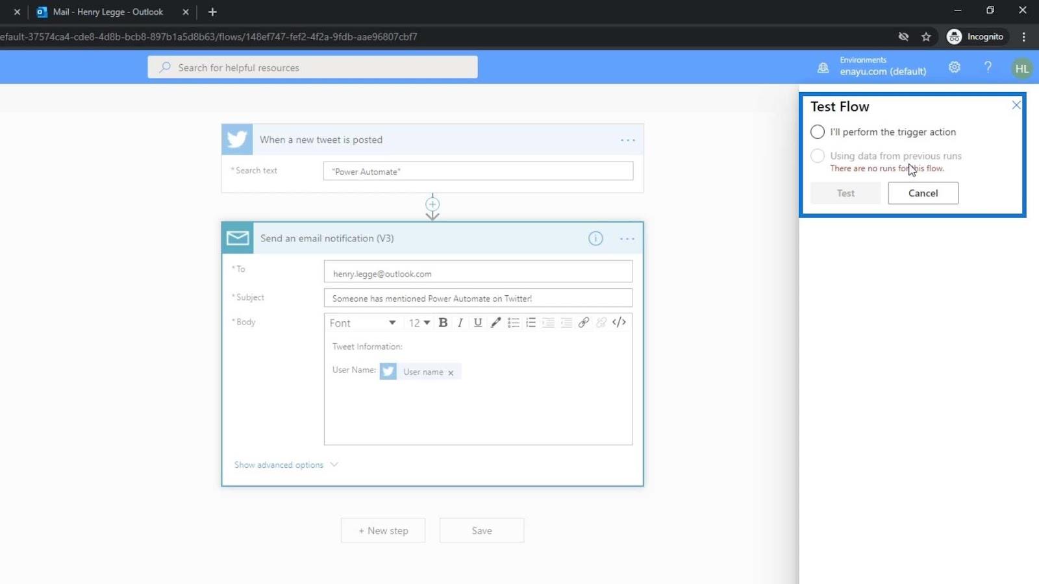Click the Incognito profile button
This screenshot has height=584, width=1039.
click(x=976, y=37)
